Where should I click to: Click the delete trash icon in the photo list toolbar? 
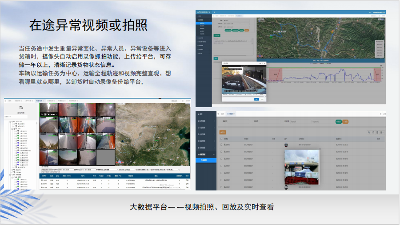point(377,132)
